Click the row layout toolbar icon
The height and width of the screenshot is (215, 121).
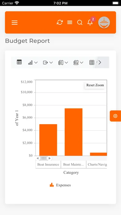click(76, 62)
